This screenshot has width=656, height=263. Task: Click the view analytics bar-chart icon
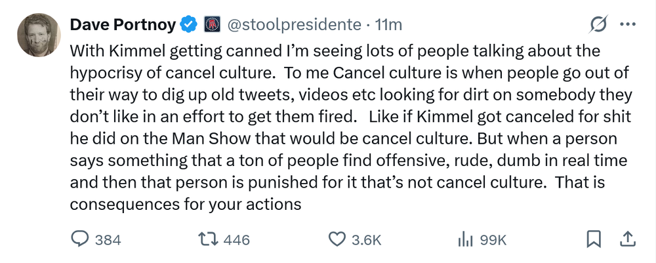(x=465, y=239)
